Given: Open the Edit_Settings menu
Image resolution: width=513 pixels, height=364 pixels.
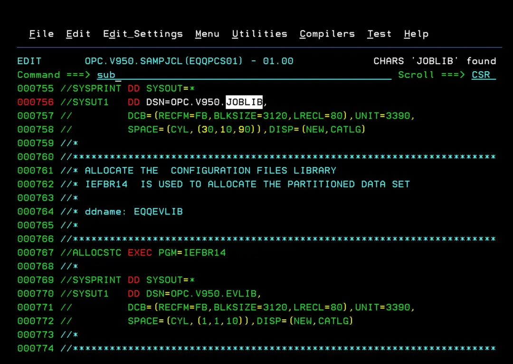Looking at the screenshot, I should pos(143,34).
